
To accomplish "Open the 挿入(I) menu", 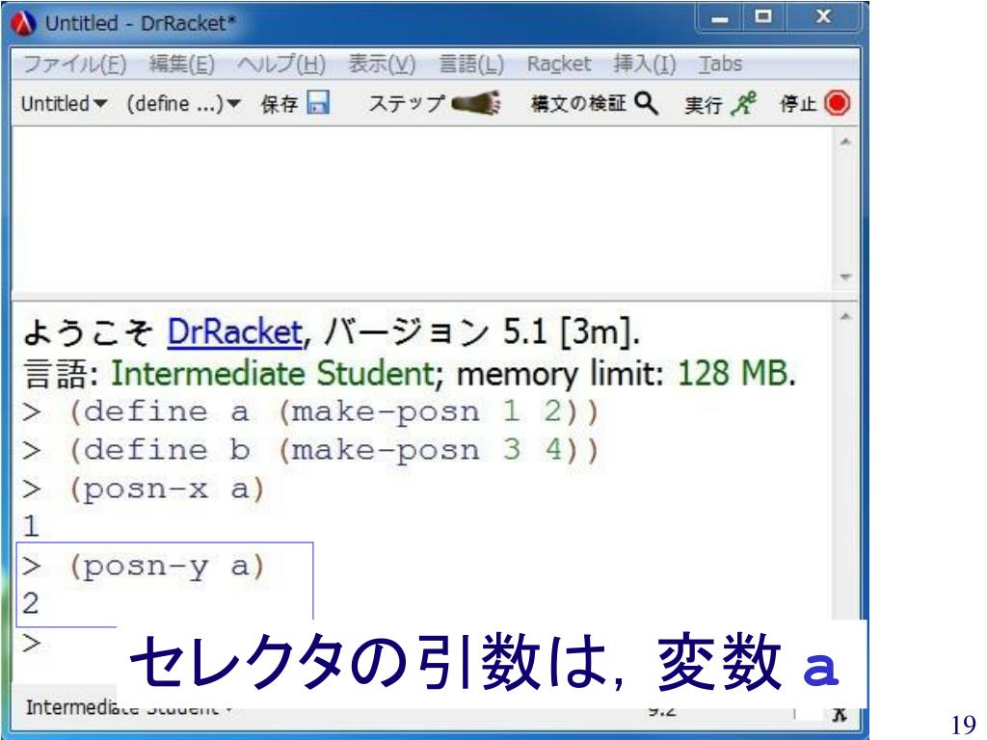I will [x=644, y=64].
